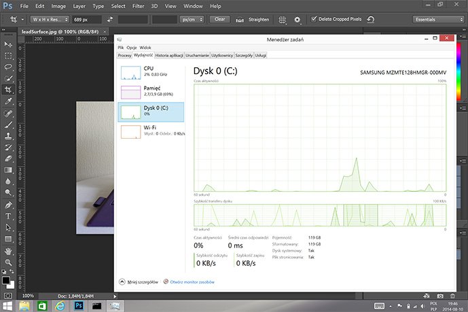This screenshot has width=468, height=312.
Task: Select the History Brush tool
Action: coord(8,148)
